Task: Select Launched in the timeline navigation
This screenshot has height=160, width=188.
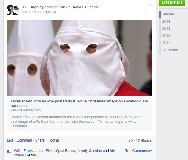Action: point(170,50)
